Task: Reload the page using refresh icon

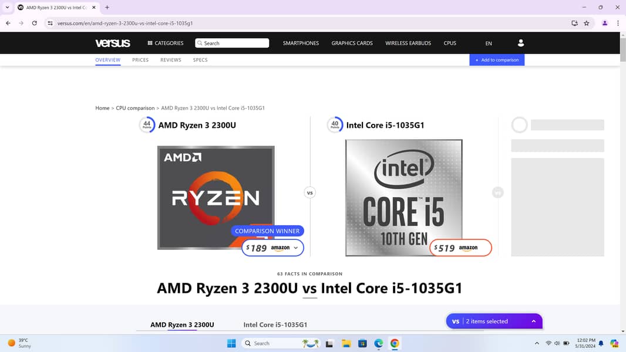Action: coord(35,23)
